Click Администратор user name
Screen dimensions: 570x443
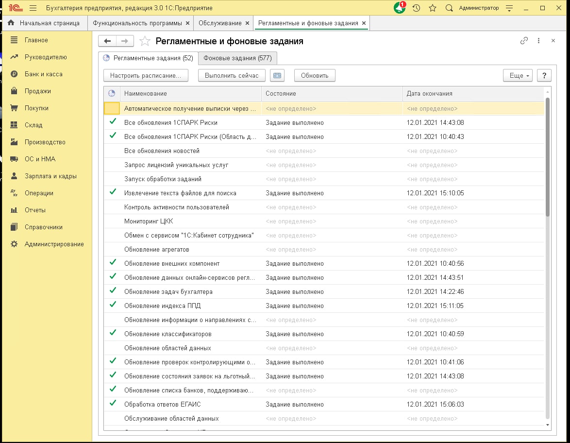[x=479, y=8]
